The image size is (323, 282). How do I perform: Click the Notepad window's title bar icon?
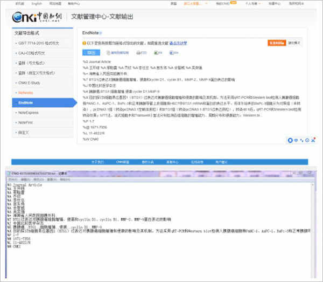coord(9,174)
